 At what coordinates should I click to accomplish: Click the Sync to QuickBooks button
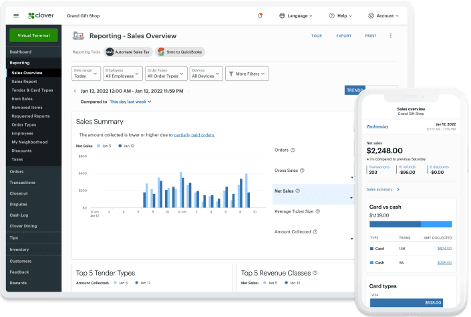click(x=180, y=51)
